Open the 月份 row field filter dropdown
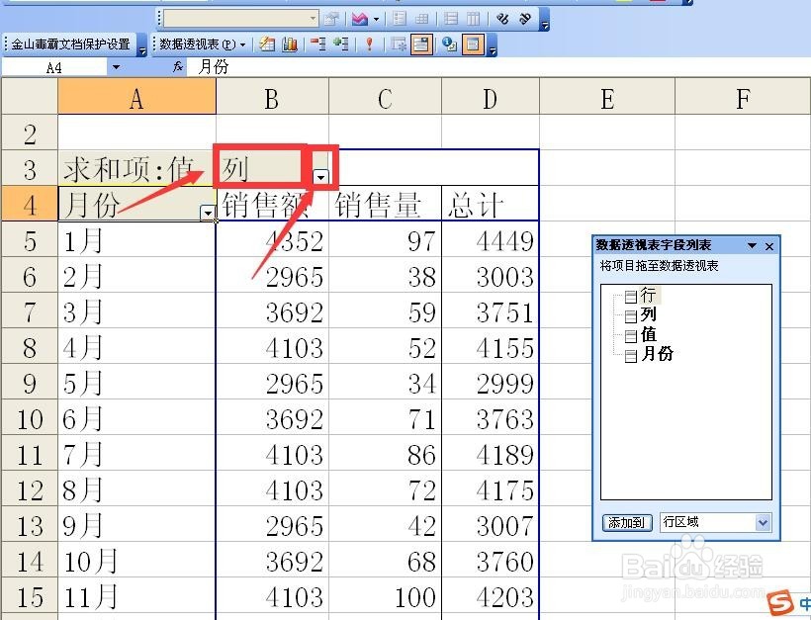 point(208,211)
